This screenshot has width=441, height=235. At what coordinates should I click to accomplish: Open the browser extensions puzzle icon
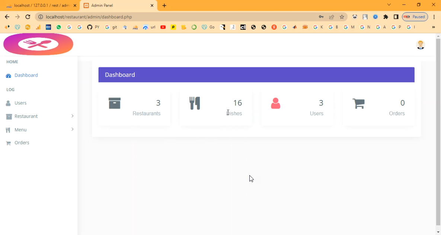[386, 17]
